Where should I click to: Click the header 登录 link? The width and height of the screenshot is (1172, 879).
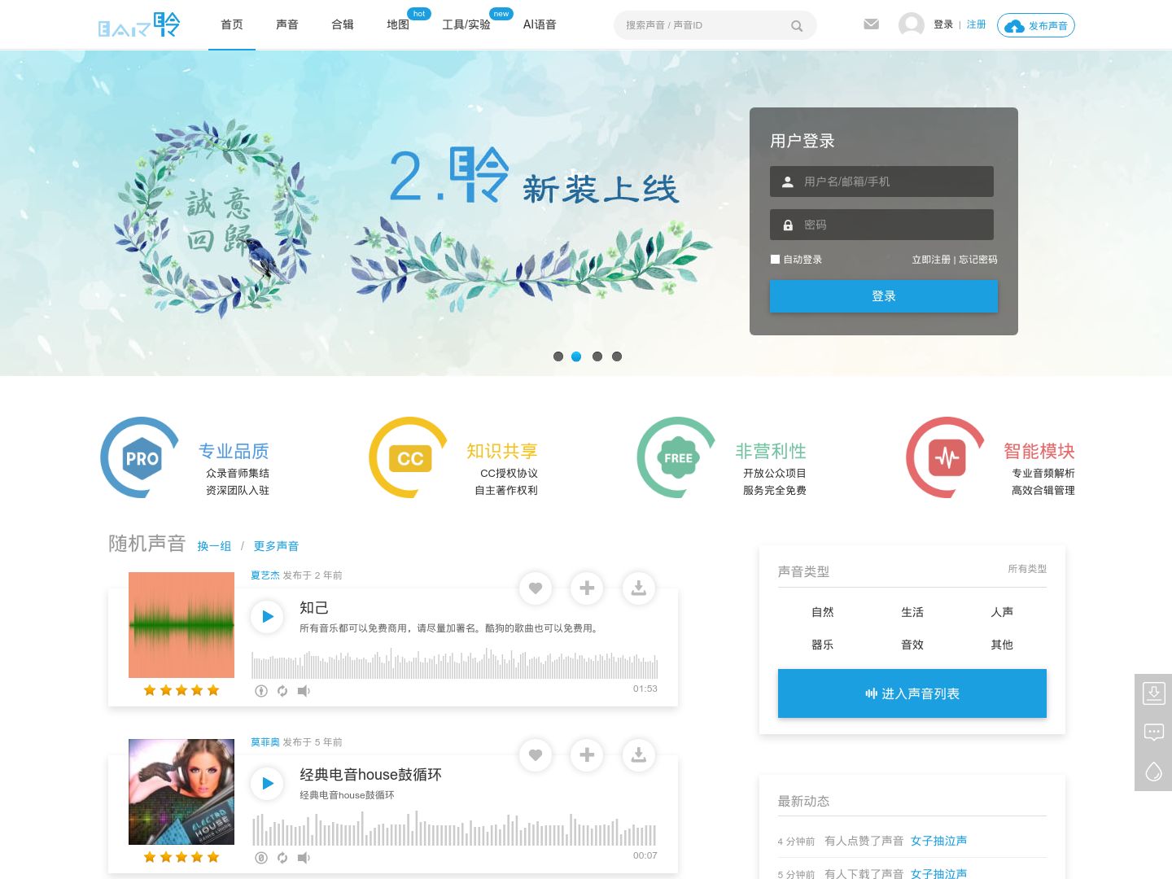[943, 24]
